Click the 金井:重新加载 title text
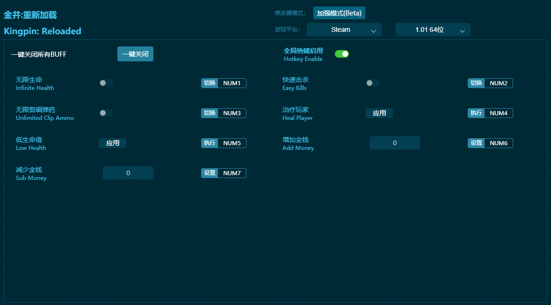The image size is (551, 305). coord(30,15)
